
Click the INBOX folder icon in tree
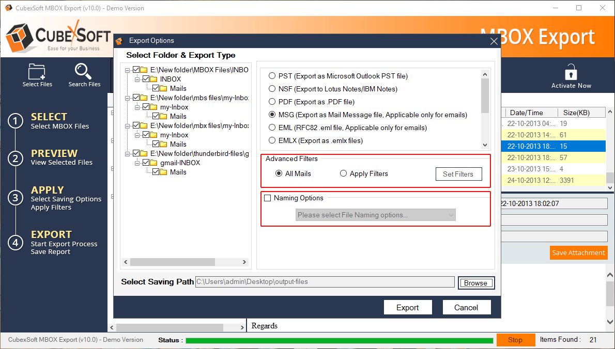coord(153,79)
